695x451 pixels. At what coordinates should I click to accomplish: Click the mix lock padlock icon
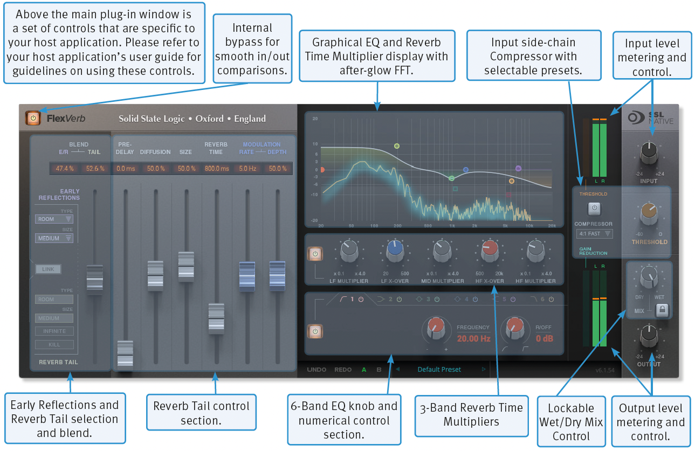661,310
